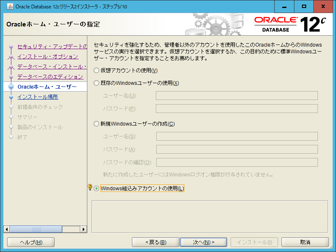Screen dimensions: 336x252
Task: Click sidebar scrollbar right arrow
Action: [84, 229]
